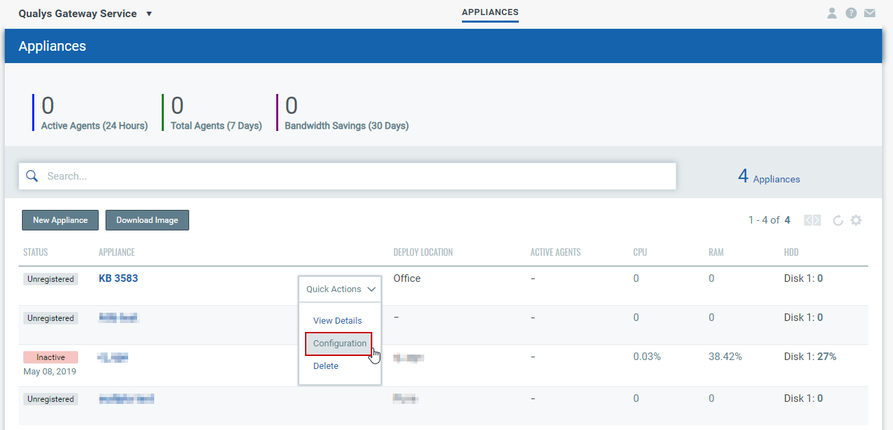
Task: Select View Details from Quick Actions
Action: 338,320
